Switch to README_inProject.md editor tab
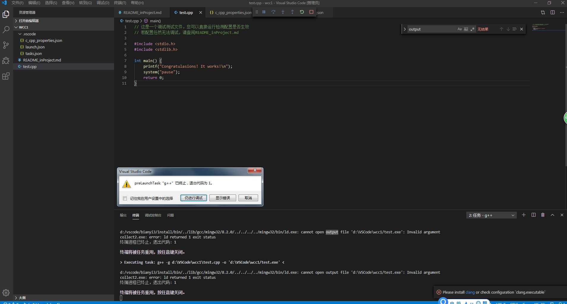The height and width of the screenshot is (304, 567). (x=142, y=12)
